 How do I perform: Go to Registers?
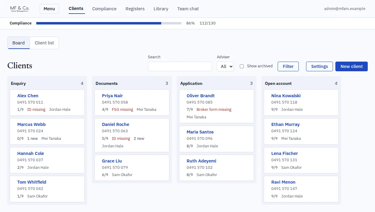pyautogui.click(x=135, y=9)
